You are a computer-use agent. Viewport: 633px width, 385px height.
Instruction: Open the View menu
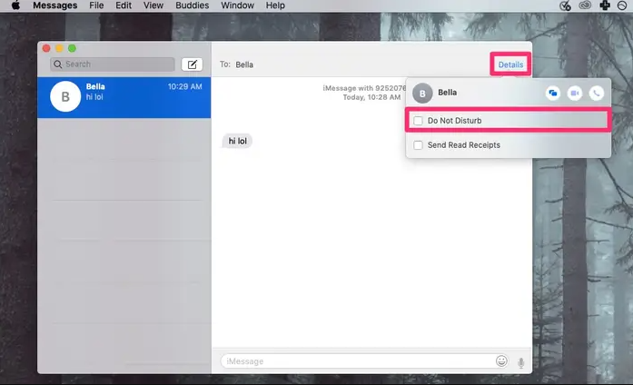[x=153, y=5]
